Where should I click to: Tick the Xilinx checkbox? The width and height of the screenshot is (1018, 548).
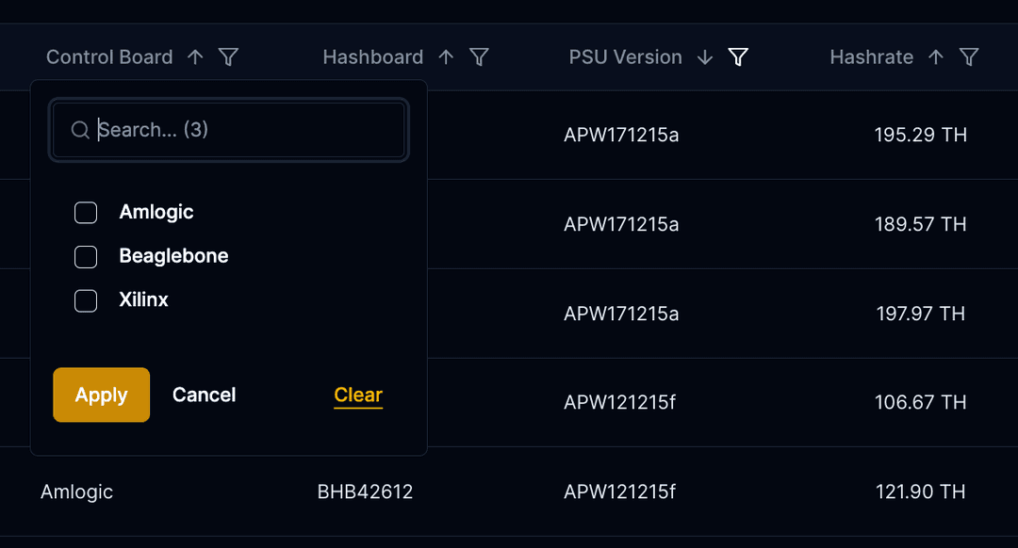(x=86, y=300)
